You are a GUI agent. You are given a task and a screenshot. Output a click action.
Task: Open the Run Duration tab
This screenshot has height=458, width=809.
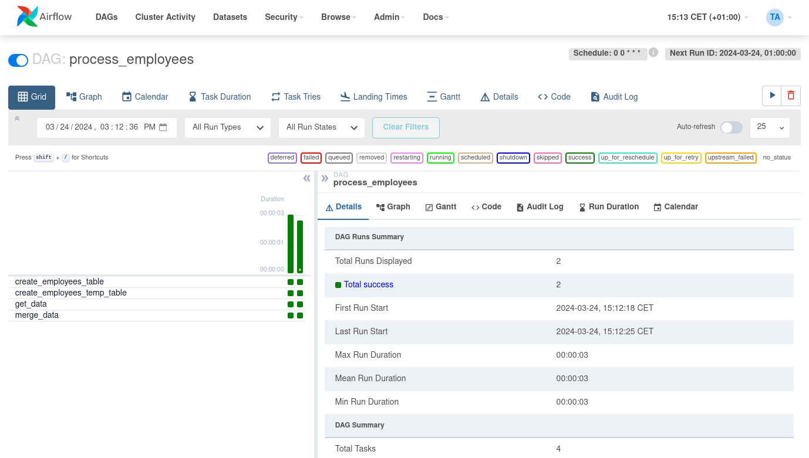(608, 207)
